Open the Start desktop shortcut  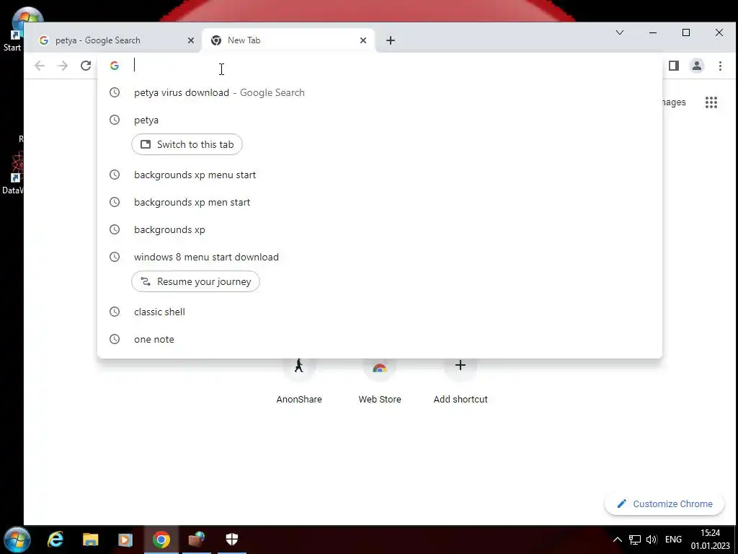tap(12, 29)
